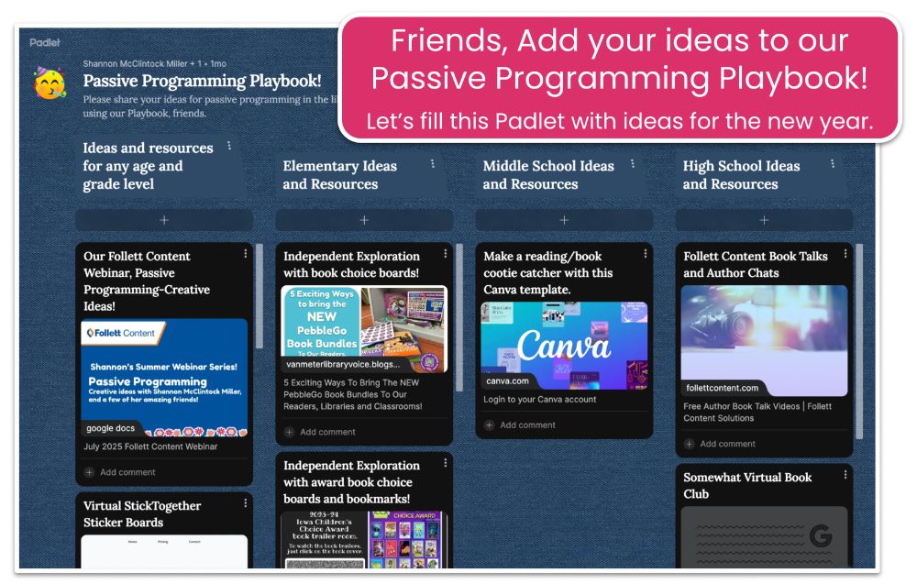Click the follettcontent.com link label
The height and width of the screenshot is (584, 917).
coord(723,388)
